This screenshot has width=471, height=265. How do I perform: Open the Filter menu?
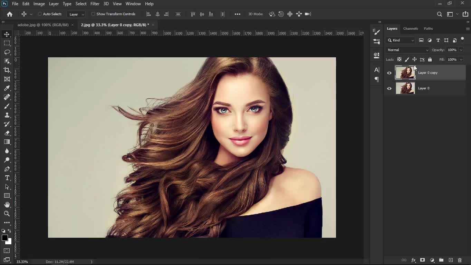(95, 4)
